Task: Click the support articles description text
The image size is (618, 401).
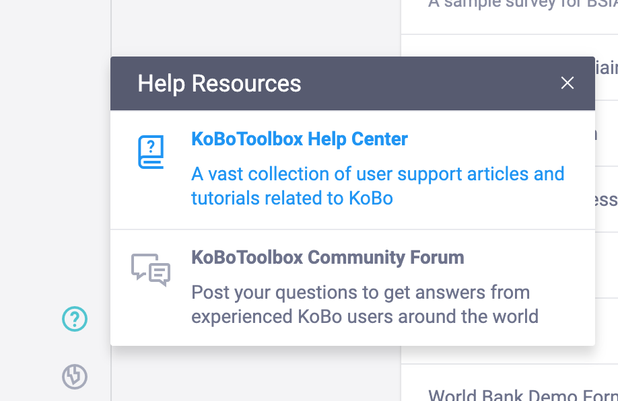Action: 378,186
